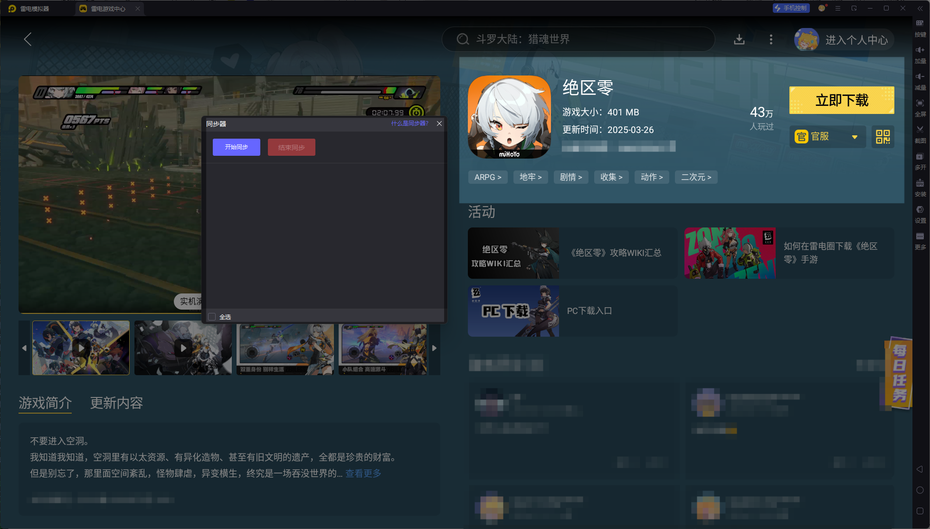Screen dimensions: 930x529
Task: Open the 绝区零 game icon image
Action: coord(509,117)
